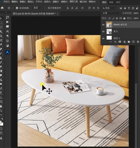
Task: Open the Home screen icon
Action: coord(2,8)
